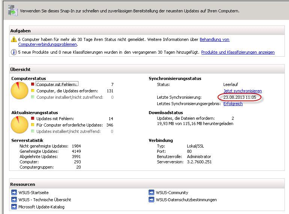This screenshot has height=214, width=289.
Task: Open Behandlung von Computerverbindungsproblemen link
Action: (215, 39)
